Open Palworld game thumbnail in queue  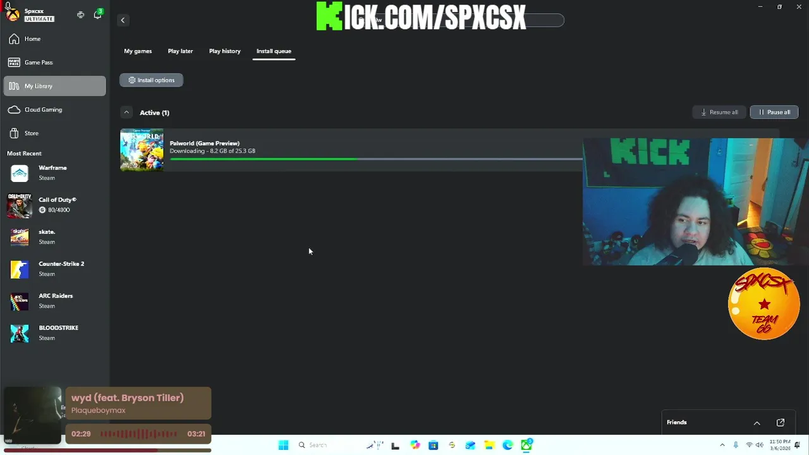tap(142, 150)
